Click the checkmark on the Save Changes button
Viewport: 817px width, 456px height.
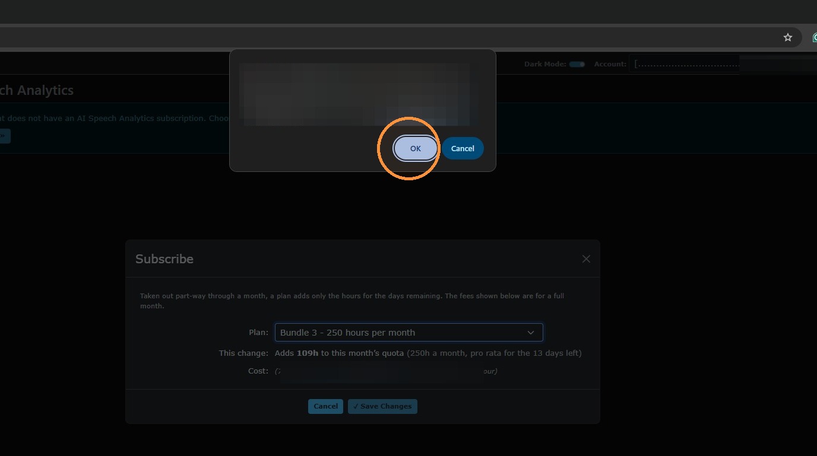click(356, 406)
